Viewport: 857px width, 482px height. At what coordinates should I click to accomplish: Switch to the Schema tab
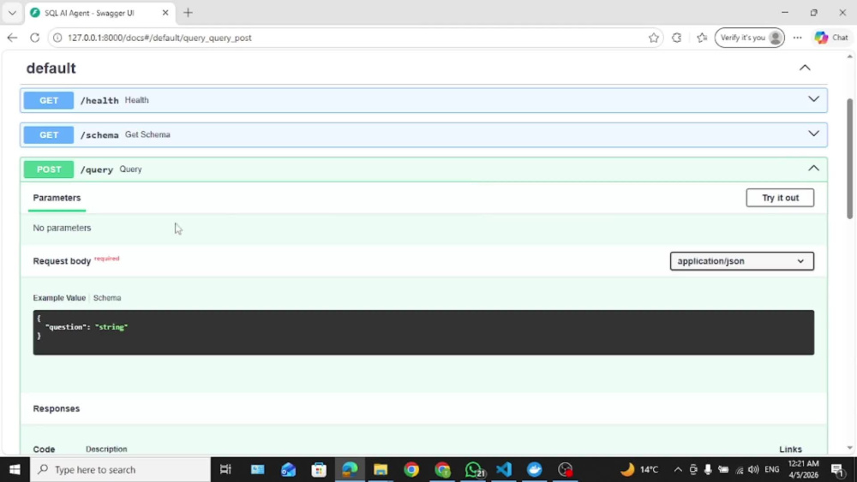[107, 298]
